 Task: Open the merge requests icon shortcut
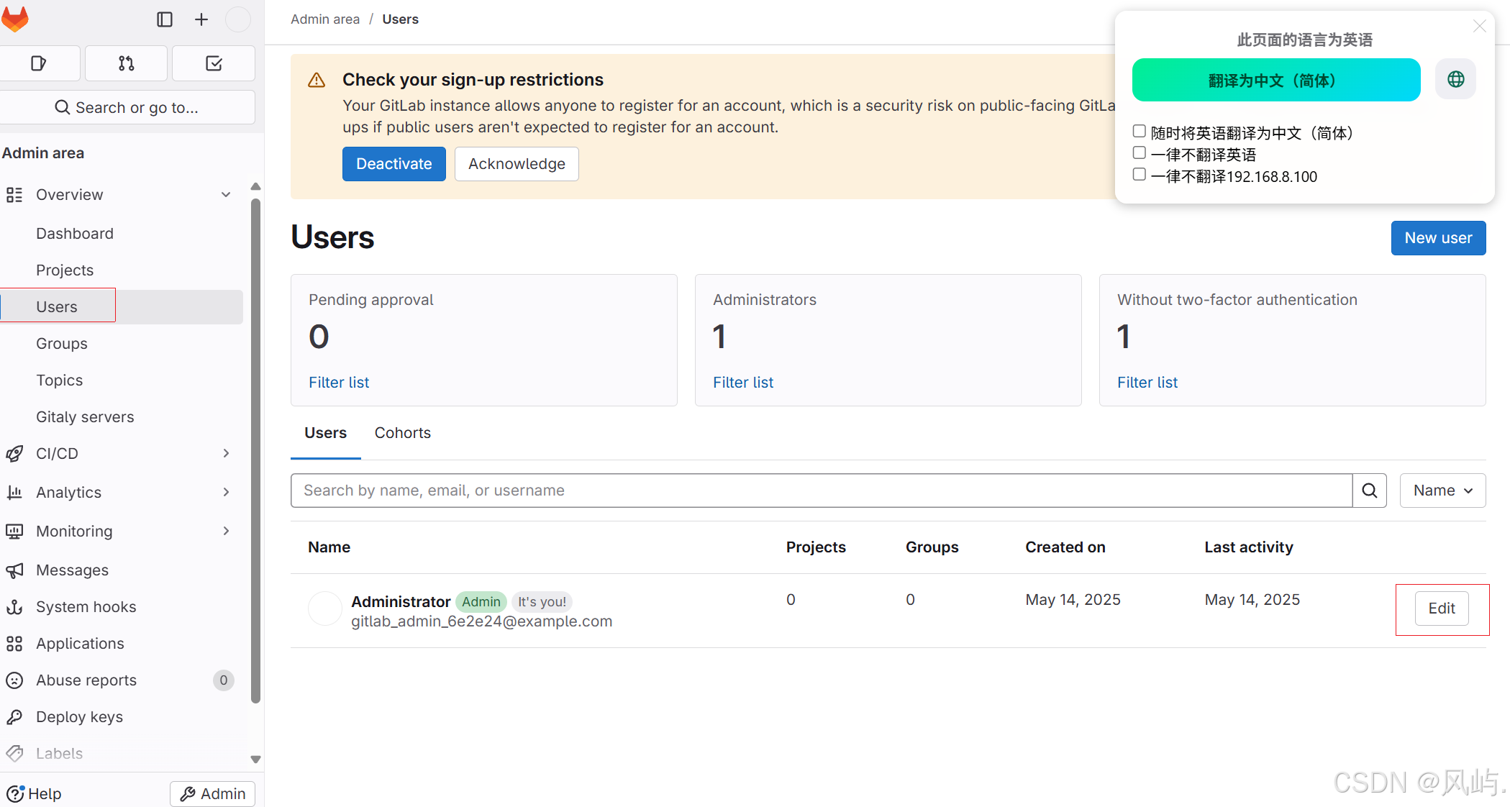coord(127,63)
